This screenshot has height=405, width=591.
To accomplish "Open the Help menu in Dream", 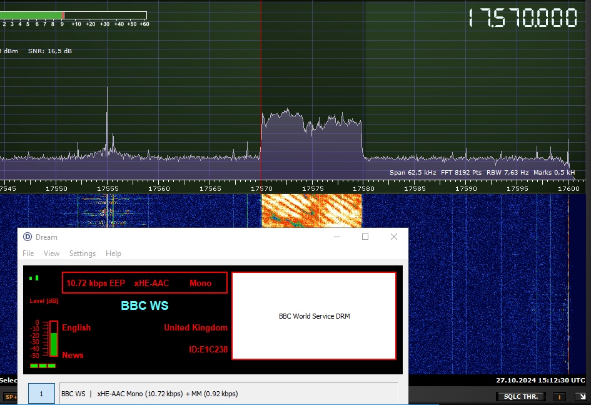I will 113,254.
